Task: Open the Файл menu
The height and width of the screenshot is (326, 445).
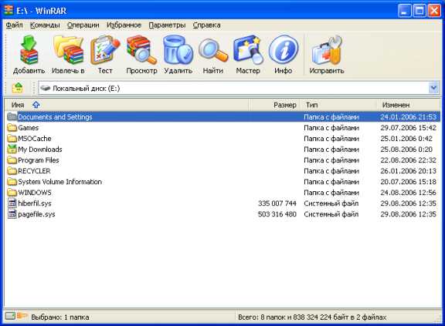Action: 14,25
